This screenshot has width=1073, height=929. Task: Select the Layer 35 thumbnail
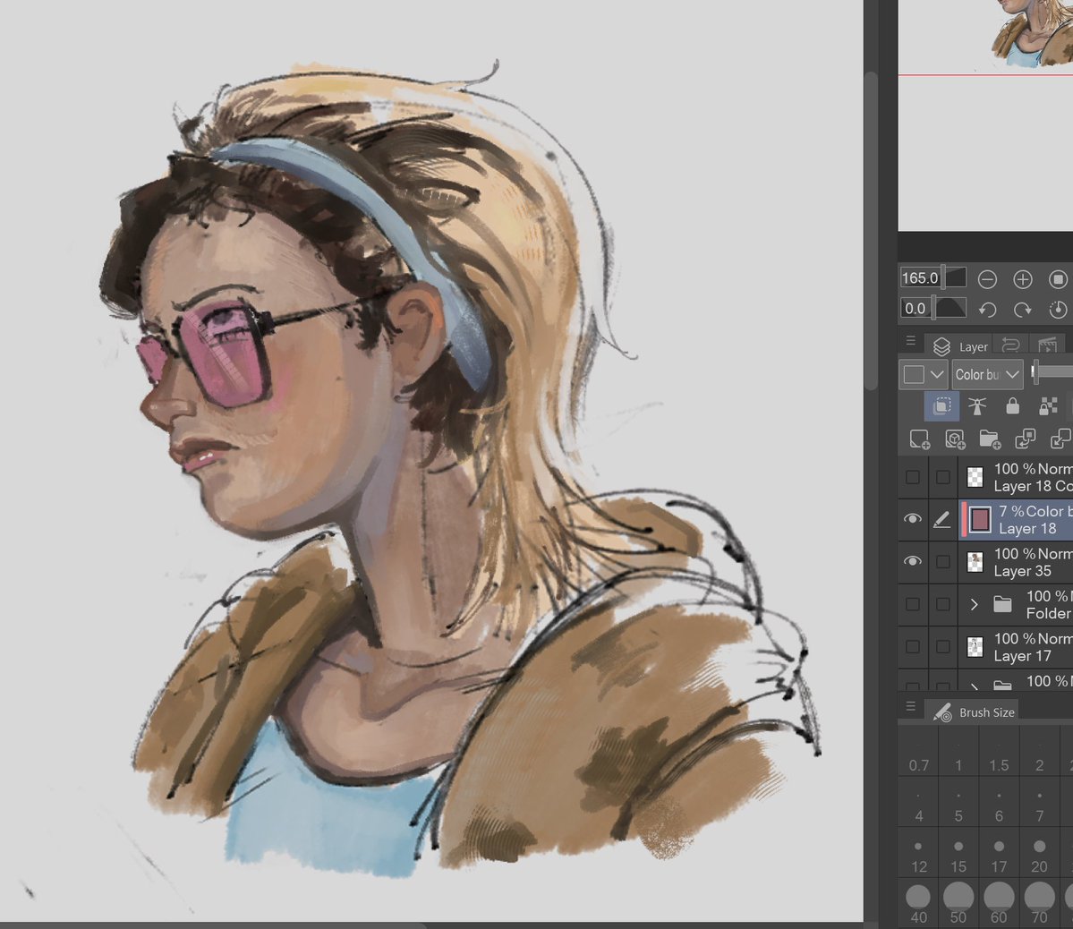[x=975, y=561]
